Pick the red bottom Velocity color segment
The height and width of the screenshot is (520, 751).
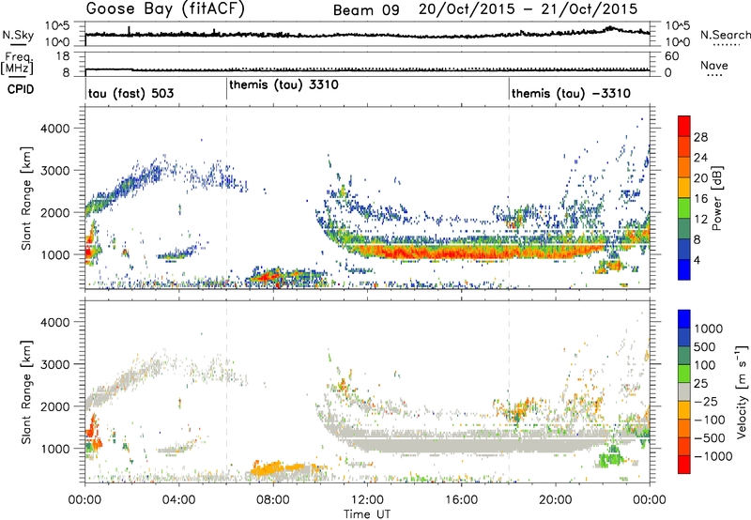point(684,465)
